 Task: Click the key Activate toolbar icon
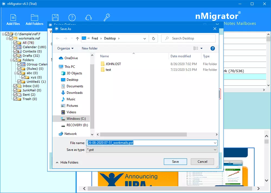[107, 17]
